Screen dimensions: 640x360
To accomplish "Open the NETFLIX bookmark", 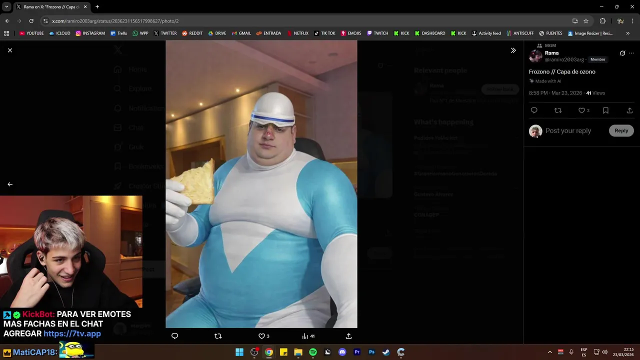I will point(297,33).
